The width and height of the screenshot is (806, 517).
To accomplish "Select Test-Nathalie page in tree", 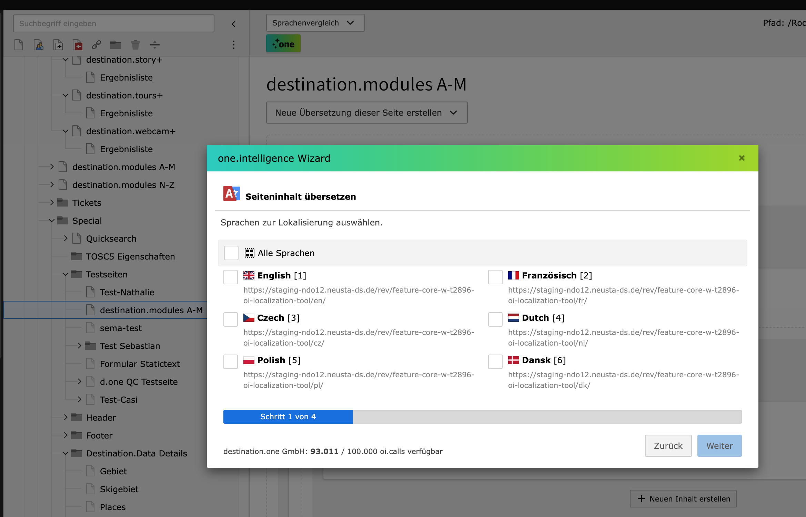I will [x=127, y=292].
